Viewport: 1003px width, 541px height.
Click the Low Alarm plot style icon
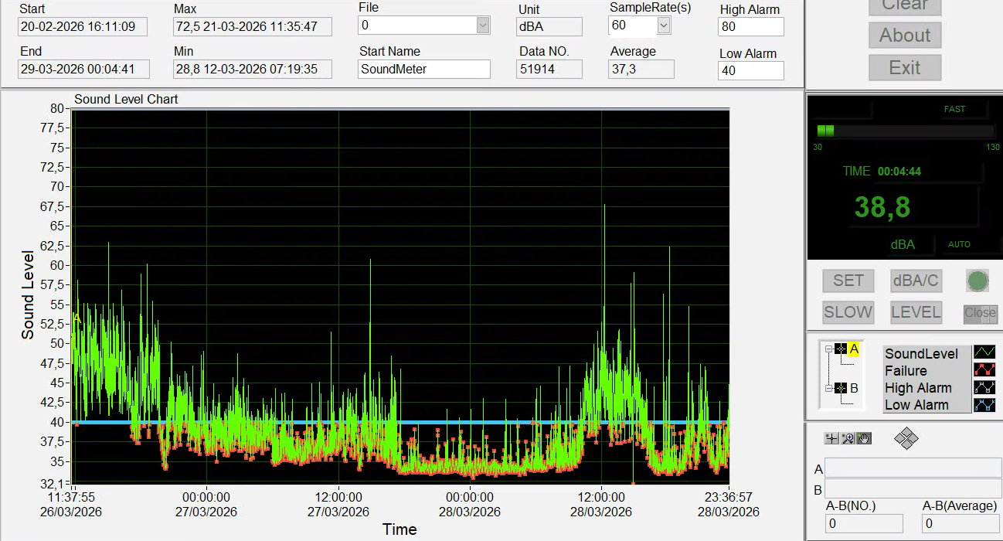click(x=984, y=405)
